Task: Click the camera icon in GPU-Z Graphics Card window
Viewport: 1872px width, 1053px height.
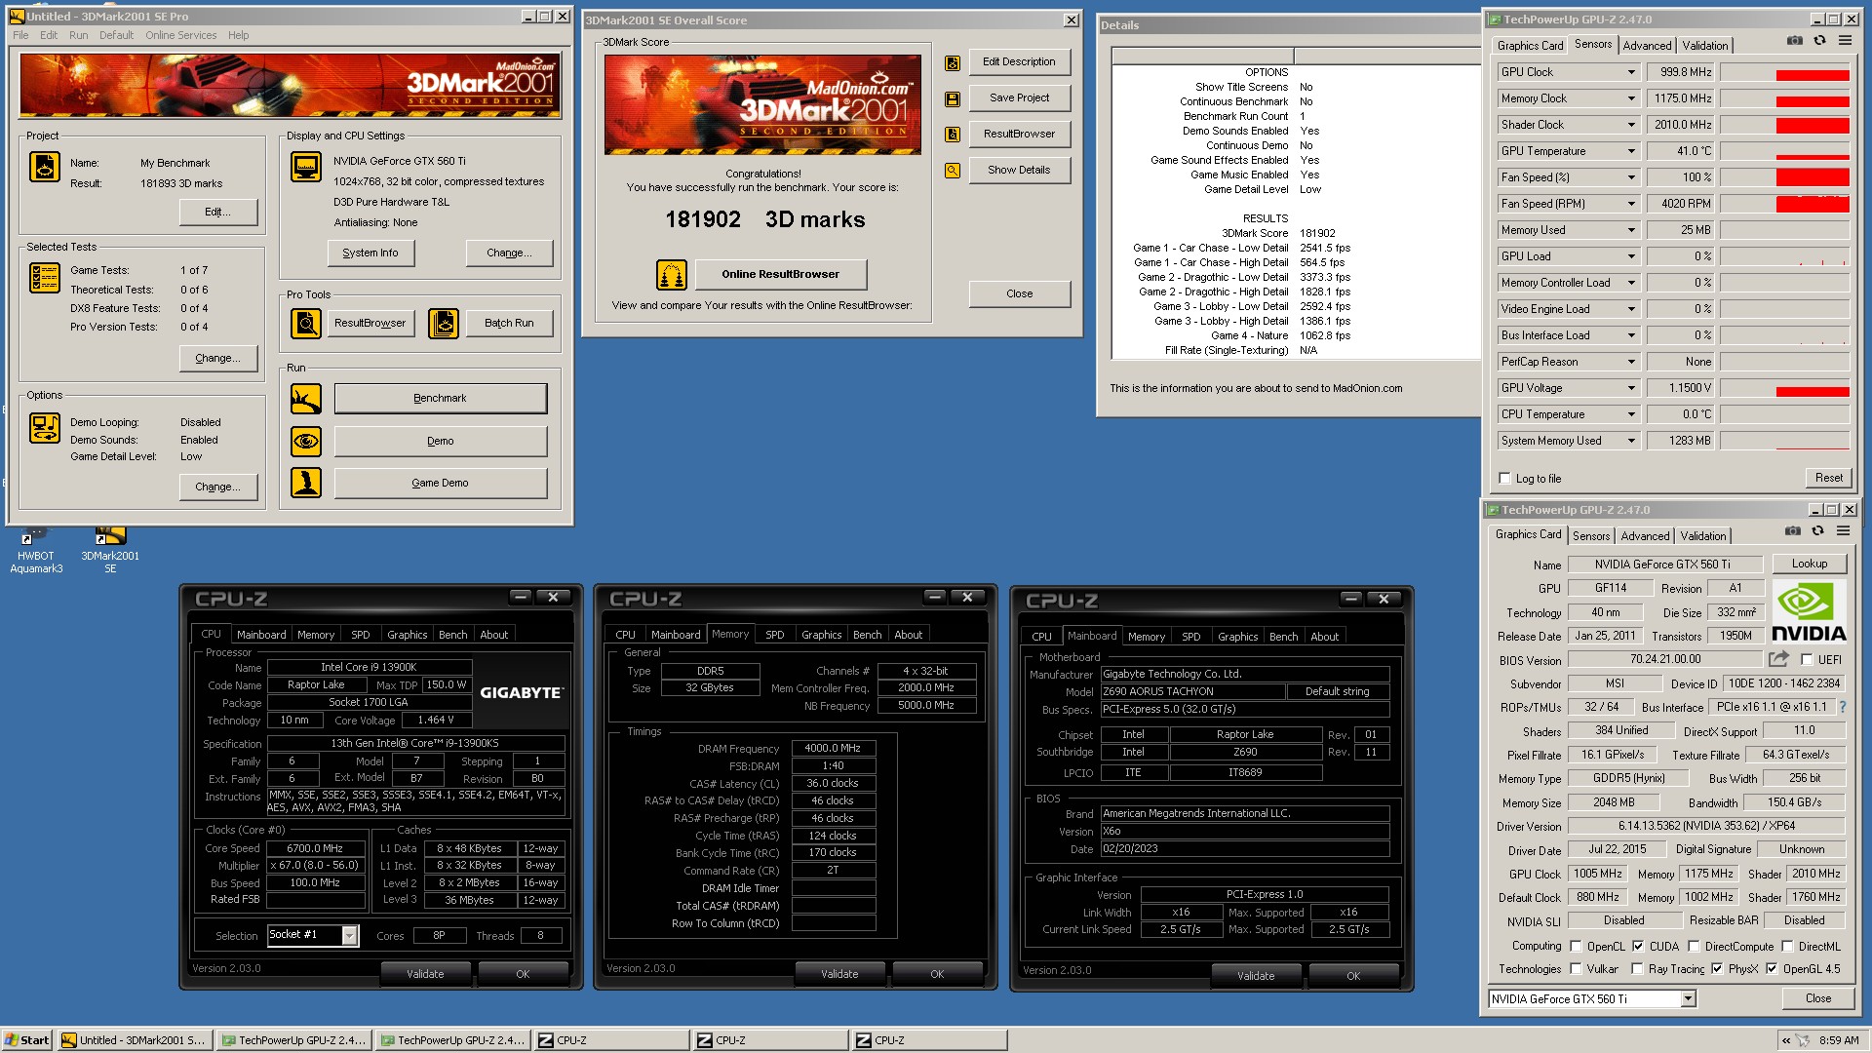Action: (1792, 530)
